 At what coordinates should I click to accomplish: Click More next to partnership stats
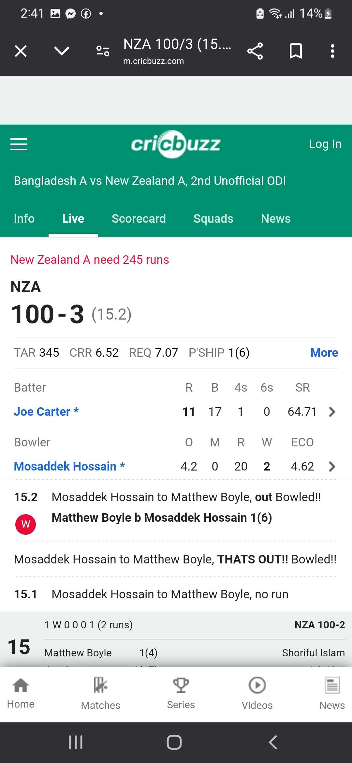coord(324,352)
